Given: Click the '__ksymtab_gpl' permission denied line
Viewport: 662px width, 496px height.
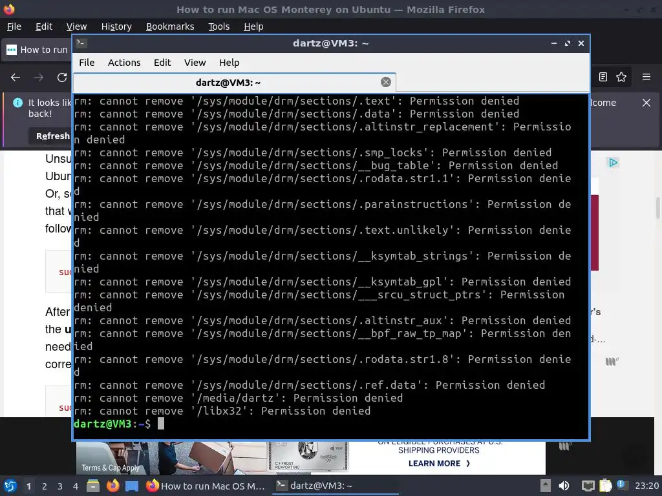Looking at the screenshot, I should click(x=323, y=282).
